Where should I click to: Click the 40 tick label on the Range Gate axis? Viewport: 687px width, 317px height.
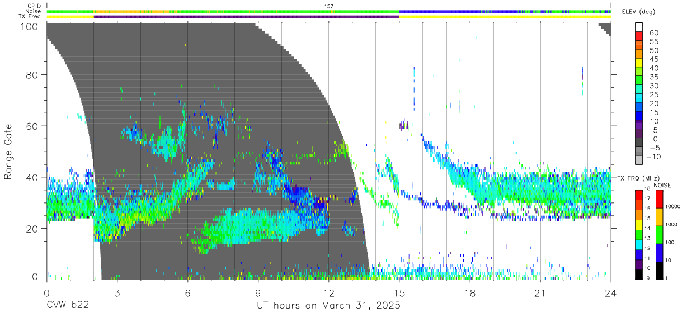point(33,177)
